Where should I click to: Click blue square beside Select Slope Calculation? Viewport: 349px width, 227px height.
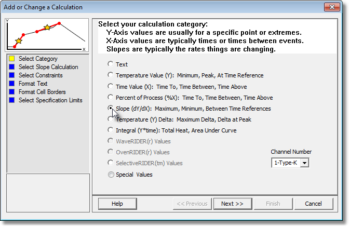click(12, 67)
